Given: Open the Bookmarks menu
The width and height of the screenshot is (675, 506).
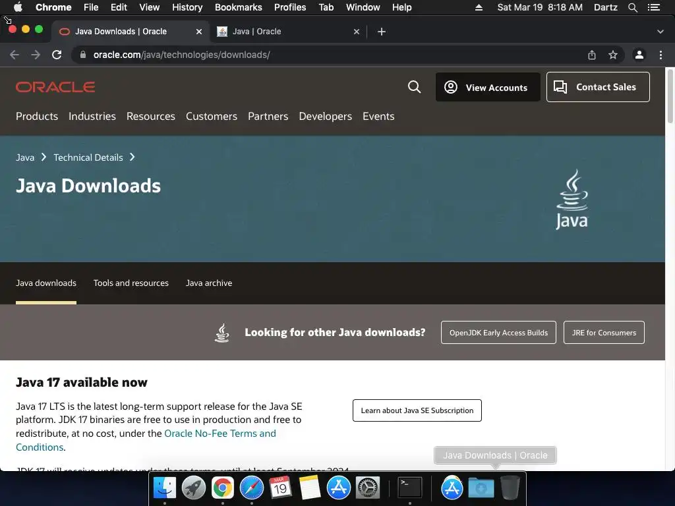Looking at the screenshot, I should pyautogui.click(x=239, y=7).
